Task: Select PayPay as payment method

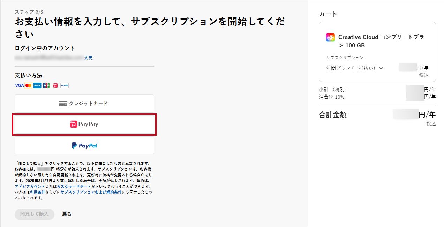Action: pyautogui.click(x=84, y=124)
